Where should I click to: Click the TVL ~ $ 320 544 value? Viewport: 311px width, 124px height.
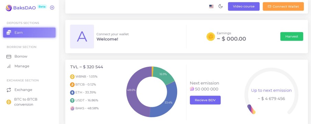(x=87, y=67)
